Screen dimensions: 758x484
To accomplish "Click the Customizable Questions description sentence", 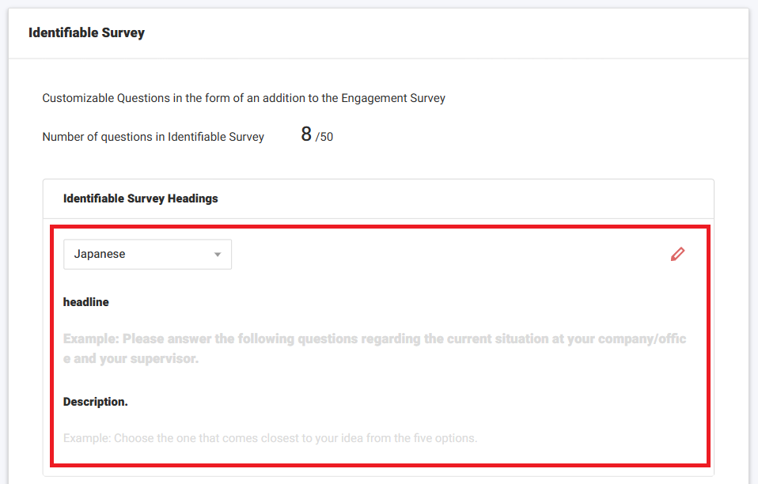I will (x=244, y=99).
